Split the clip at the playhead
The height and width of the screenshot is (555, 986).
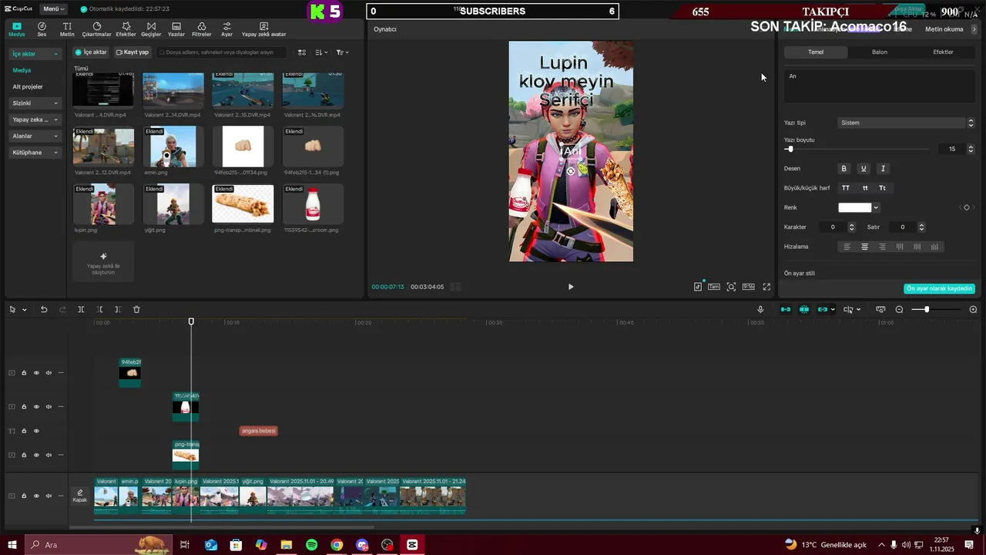pyautogui.click(x=81, y=309)
